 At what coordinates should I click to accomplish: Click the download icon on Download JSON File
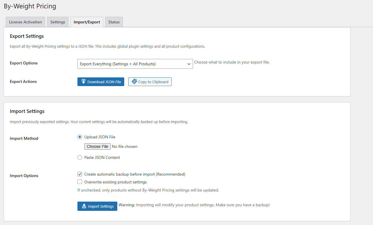[84, 82]
